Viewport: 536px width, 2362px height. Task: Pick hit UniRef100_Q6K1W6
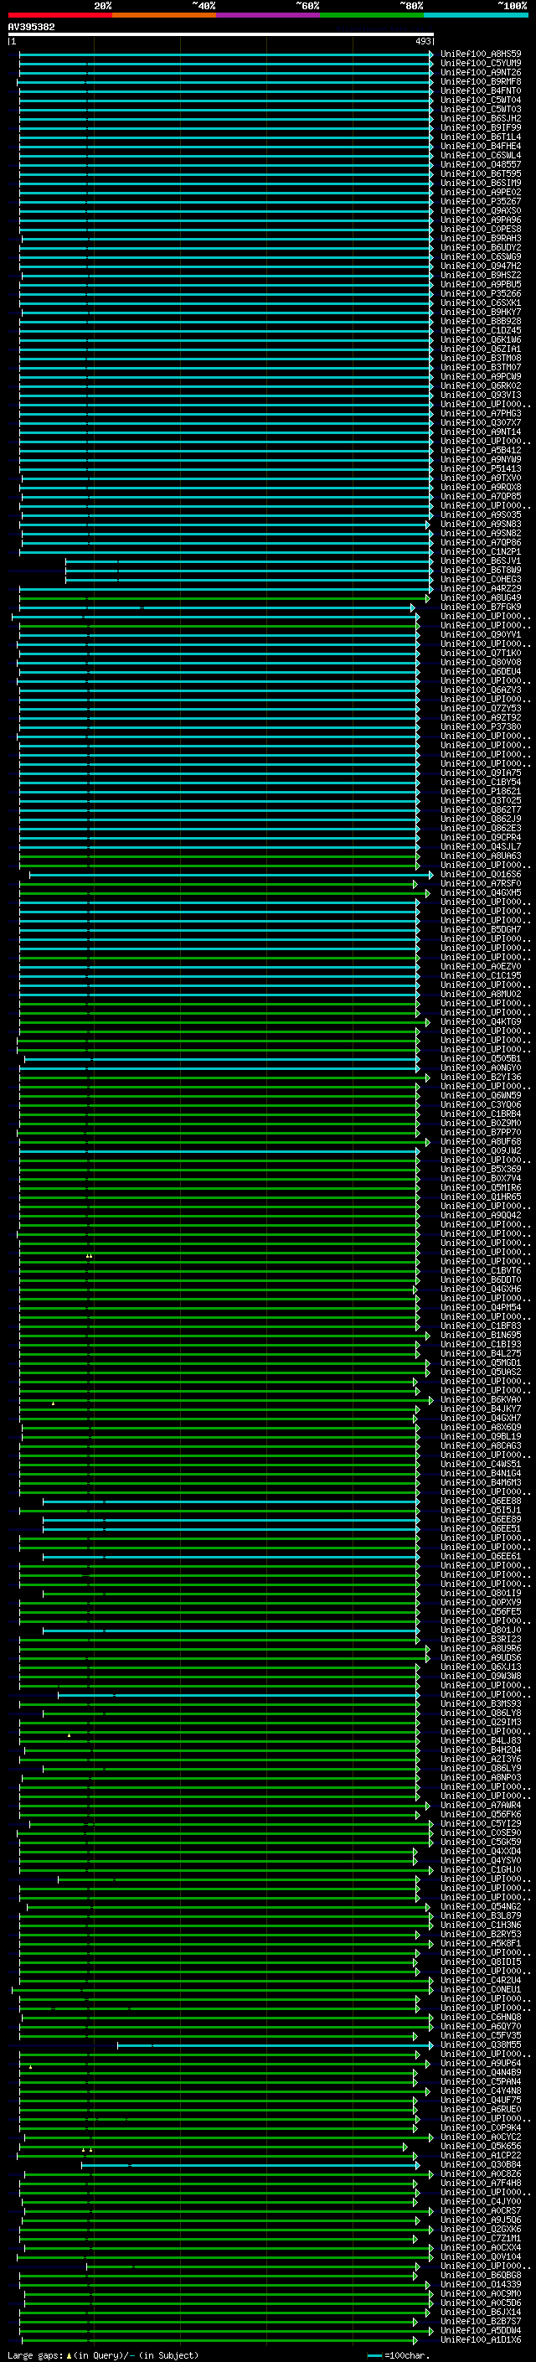[481, 339]
